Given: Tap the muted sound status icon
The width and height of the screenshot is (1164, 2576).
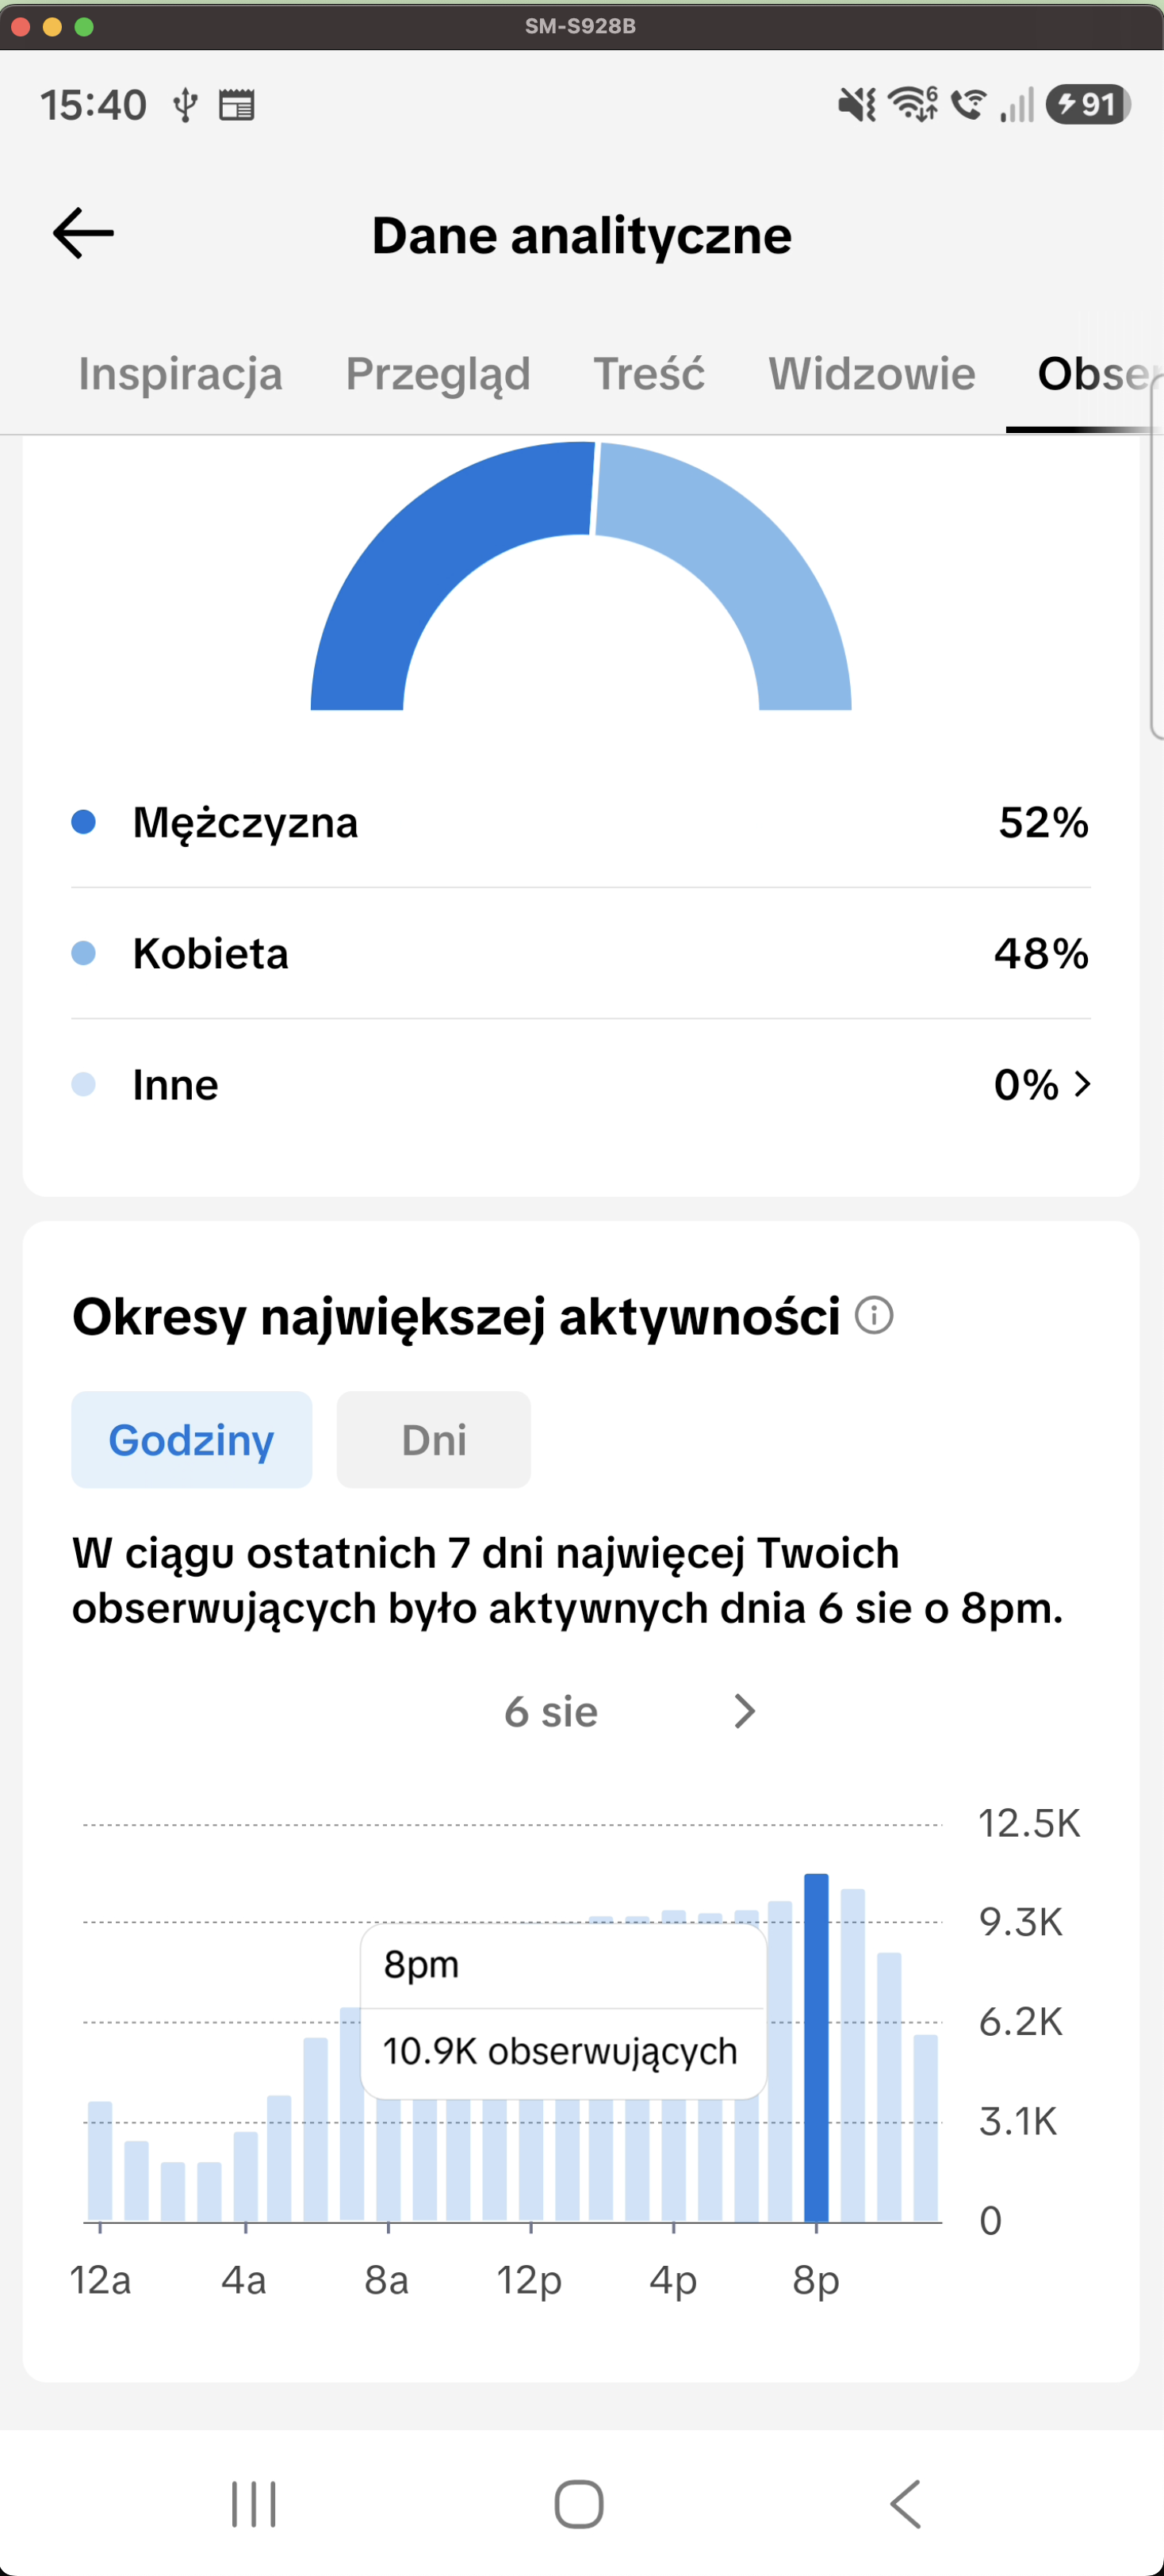Looking at the screenshot, I should click(x=857, y=104).
